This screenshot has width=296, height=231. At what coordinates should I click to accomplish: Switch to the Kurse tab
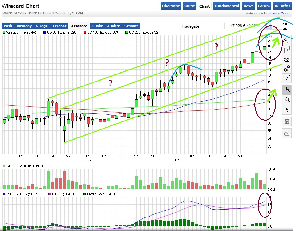(x=190, y=6)
